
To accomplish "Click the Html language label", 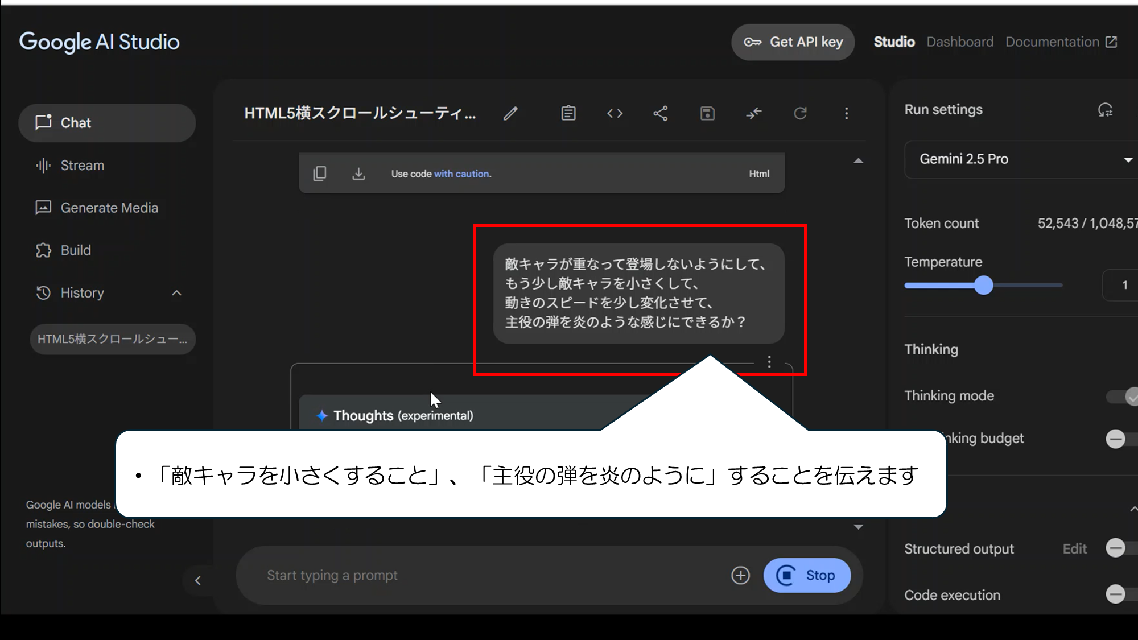I will click(759, 174).
